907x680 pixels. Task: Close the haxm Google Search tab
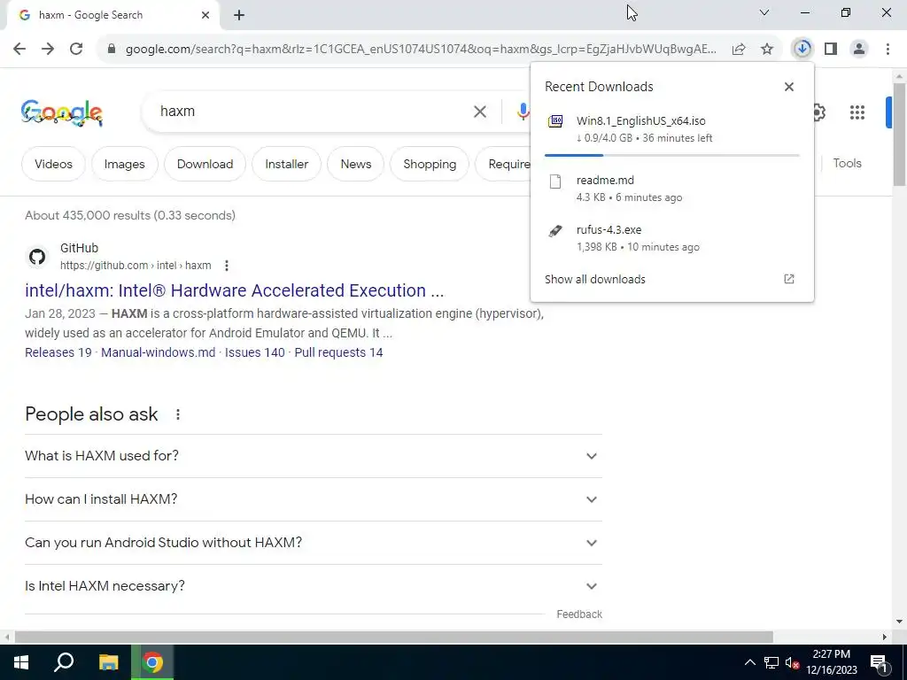(x=205, y=15)
